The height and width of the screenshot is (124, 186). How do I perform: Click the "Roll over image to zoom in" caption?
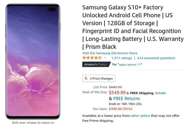(x=33, y=122)
